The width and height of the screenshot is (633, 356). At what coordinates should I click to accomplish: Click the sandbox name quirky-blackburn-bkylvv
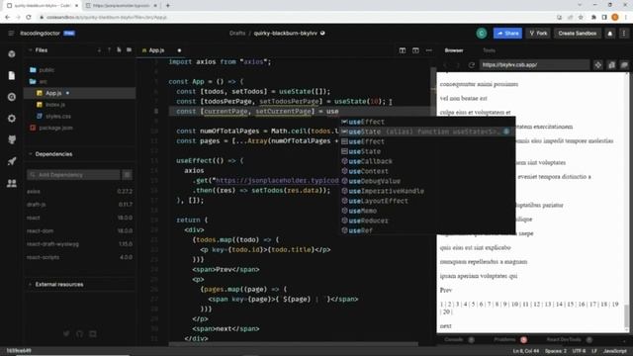tap(286, 33)
